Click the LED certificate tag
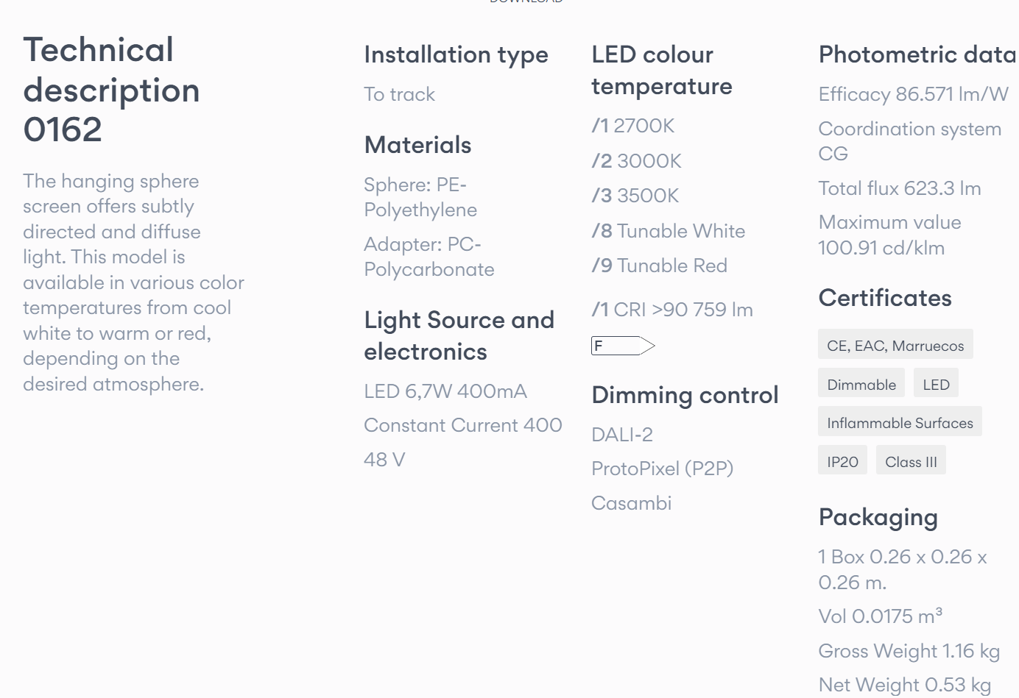The height and width of the screenshot is (698, 1019). 936,383
